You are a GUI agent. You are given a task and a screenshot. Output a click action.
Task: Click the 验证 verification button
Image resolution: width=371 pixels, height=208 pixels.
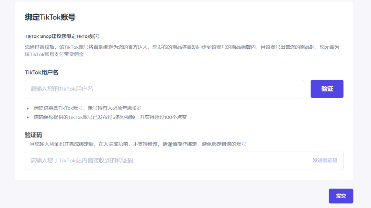pos(327,89)
